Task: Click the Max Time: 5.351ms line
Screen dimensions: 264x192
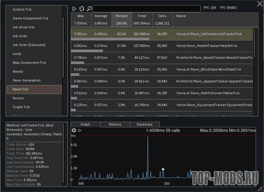Action: [21, 180]
